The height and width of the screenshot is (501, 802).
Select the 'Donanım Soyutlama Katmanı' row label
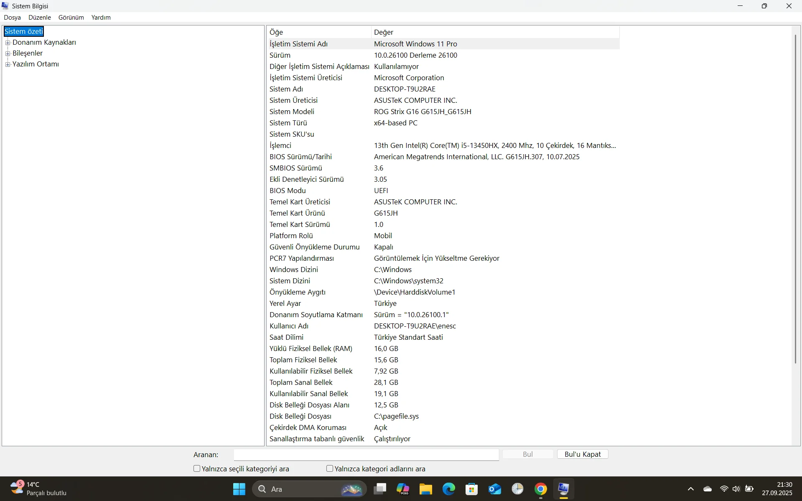click(x=316, y=315)
